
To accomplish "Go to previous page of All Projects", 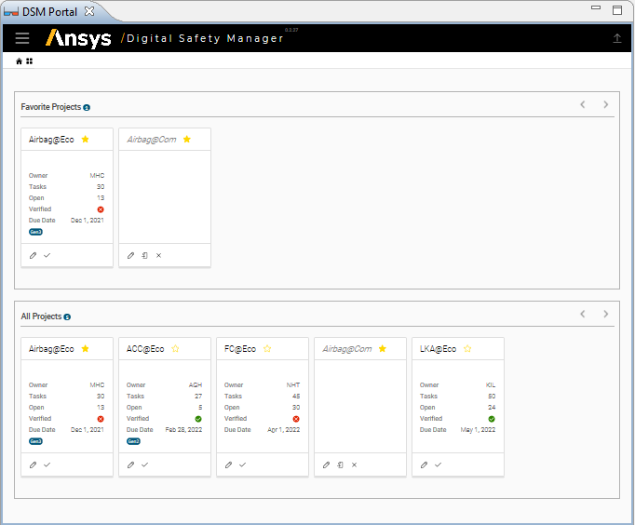I will tap(583, 315).
